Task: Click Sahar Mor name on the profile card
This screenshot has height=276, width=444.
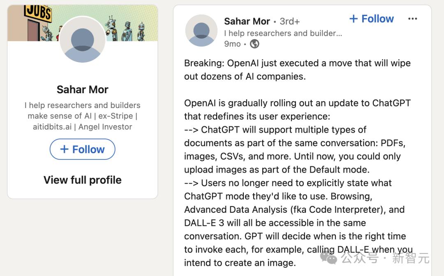Action: click(83, 90)
